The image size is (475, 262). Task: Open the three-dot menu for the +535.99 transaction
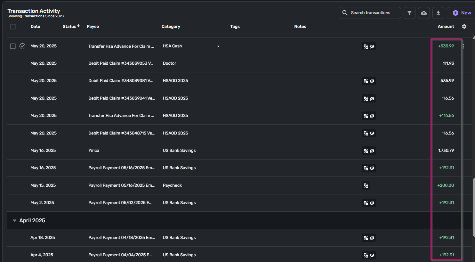463,46
